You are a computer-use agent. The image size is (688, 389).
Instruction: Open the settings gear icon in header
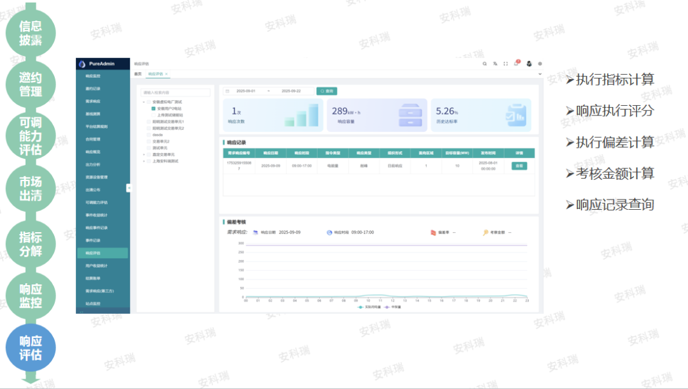click(540, 64)
